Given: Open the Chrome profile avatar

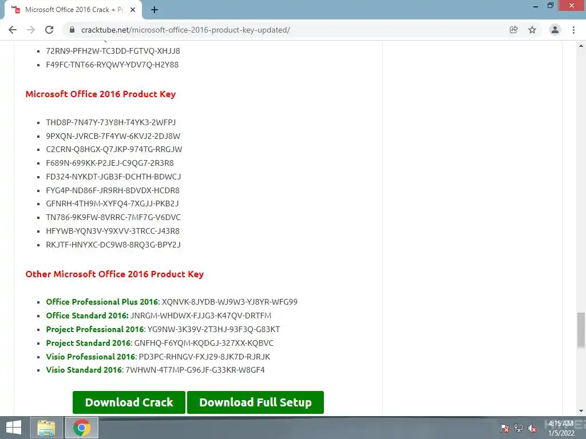Looking at the screenshot, I should [x=555, y=30].
